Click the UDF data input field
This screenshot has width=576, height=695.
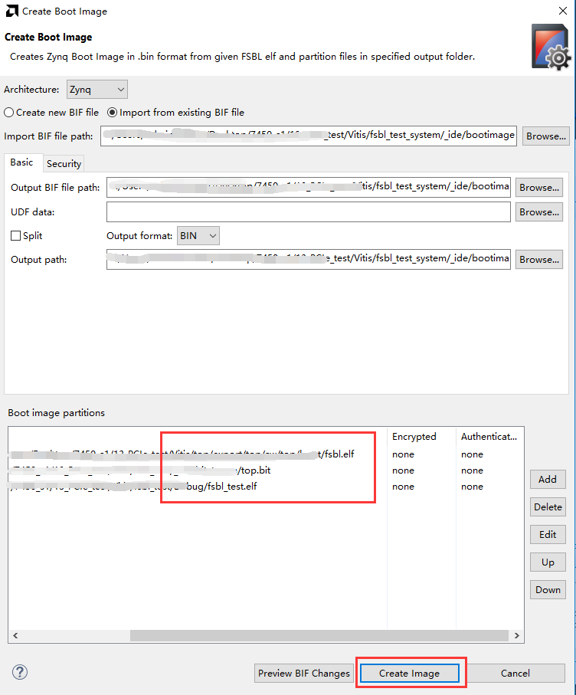(309, 211)
